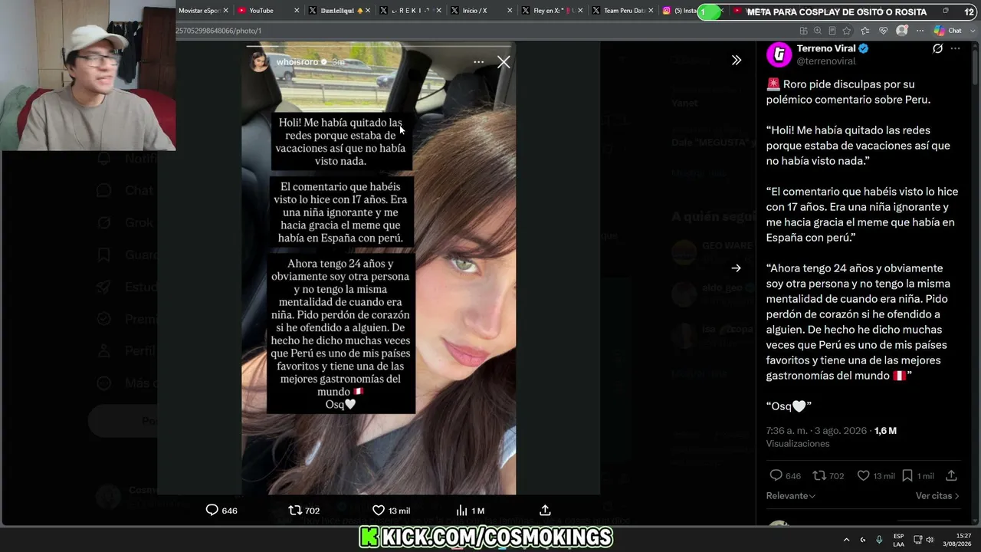
Task: Open the Copilot Chat button
Action: coord(948,31)
